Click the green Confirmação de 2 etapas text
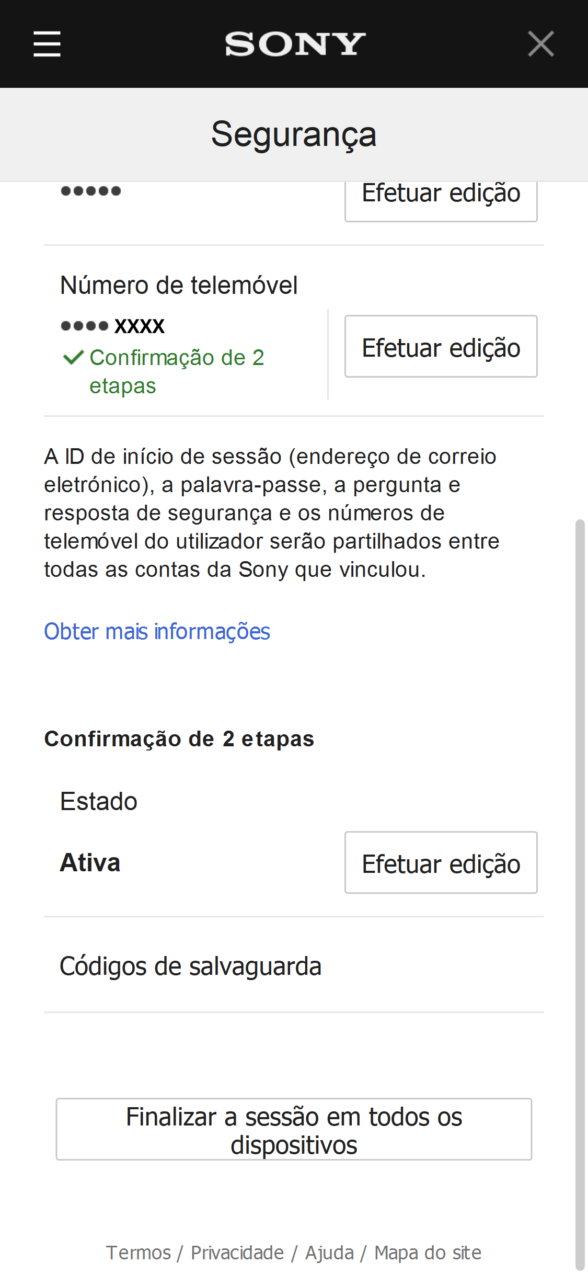 tap(177, 371)
